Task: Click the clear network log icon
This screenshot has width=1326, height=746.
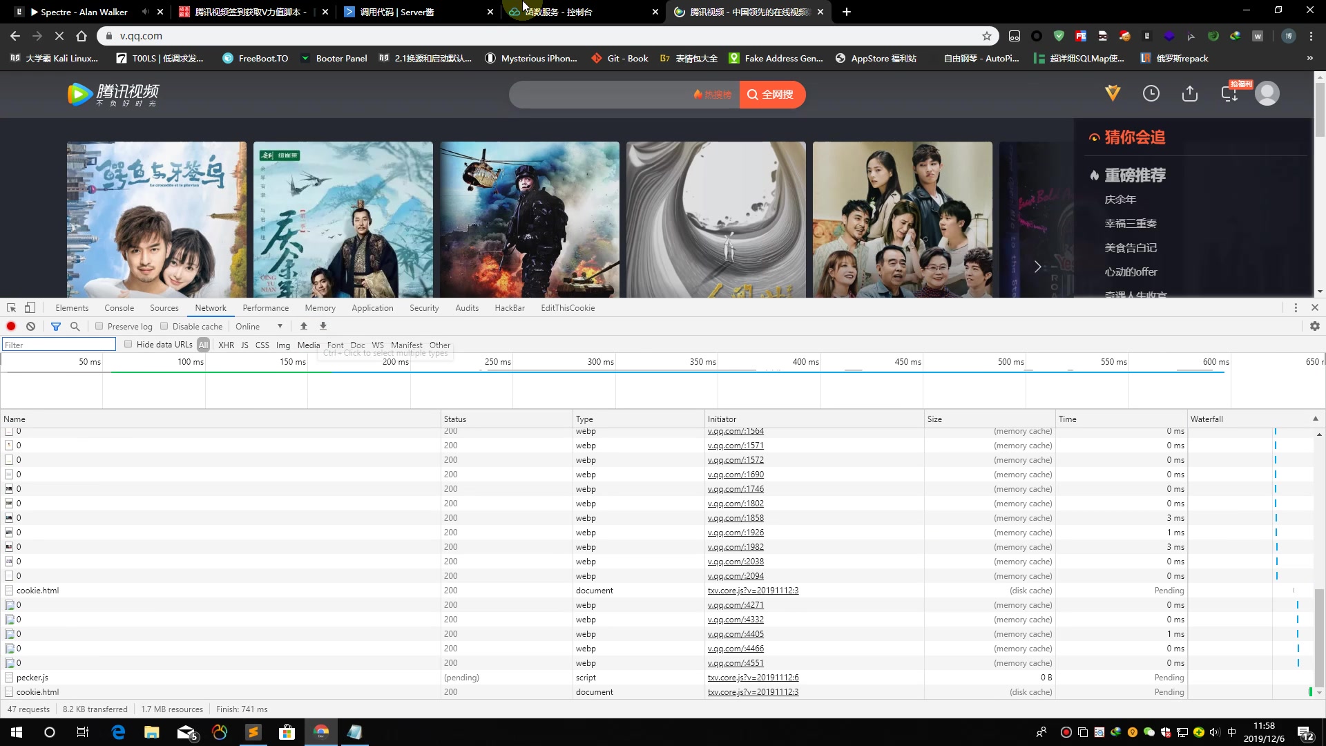Action: point(31,326)
